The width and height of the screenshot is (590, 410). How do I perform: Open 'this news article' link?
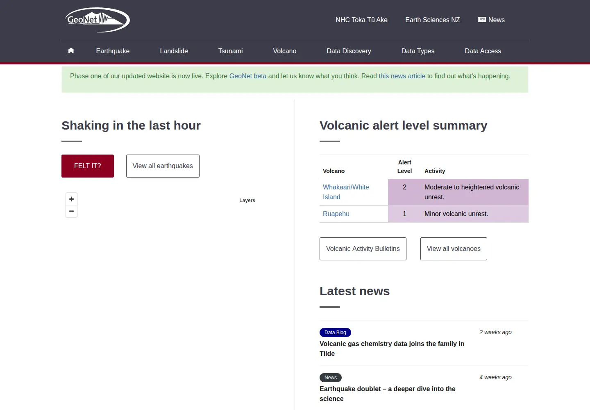click(402, 76)
